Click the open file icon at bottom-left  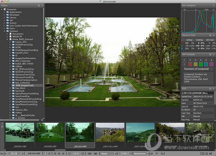[2, 154]
